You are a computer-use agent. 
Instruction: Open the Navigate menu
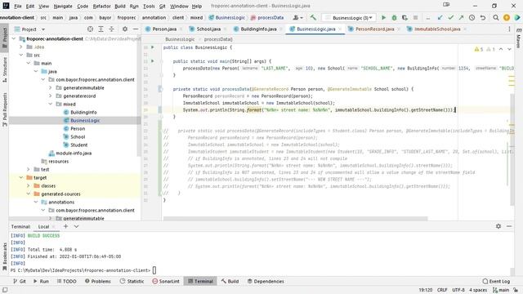[x=63, y=6]
